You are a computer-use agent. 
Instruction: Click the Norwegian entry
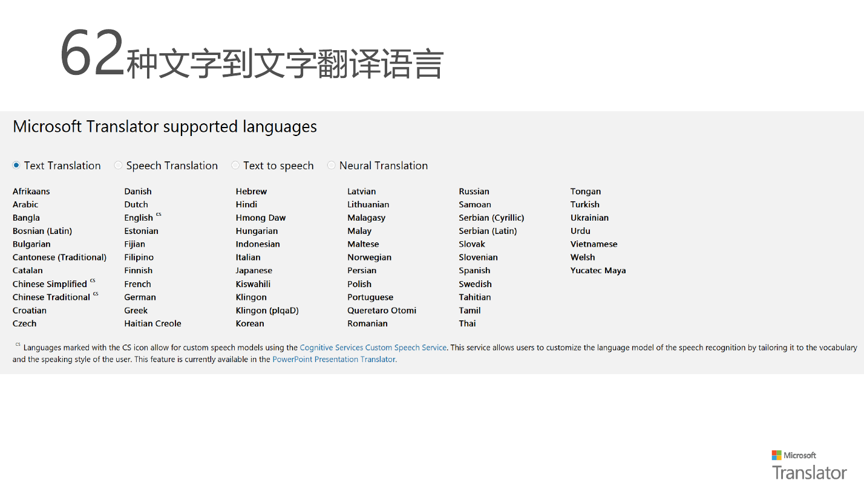tap(370, 258)
